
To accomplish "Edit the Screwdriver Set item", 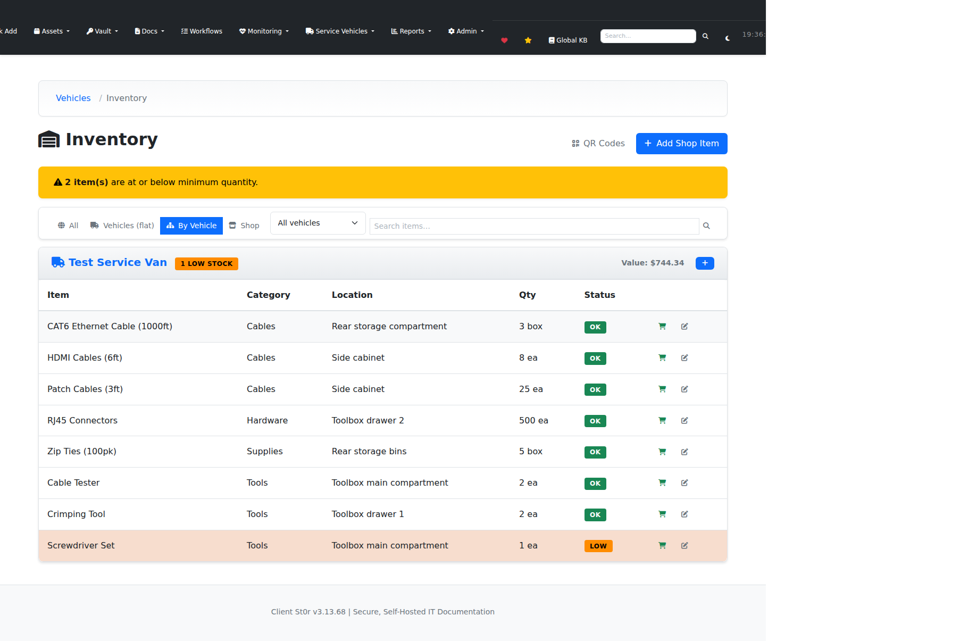I will click(x=684, y=546).
